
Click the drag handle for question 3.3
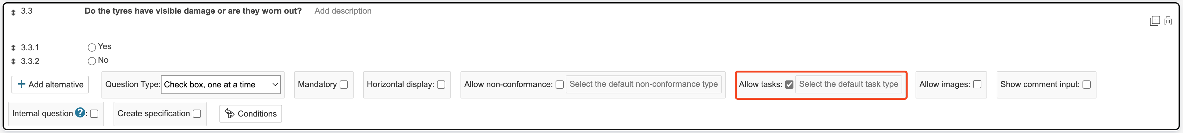pos(13,12)
